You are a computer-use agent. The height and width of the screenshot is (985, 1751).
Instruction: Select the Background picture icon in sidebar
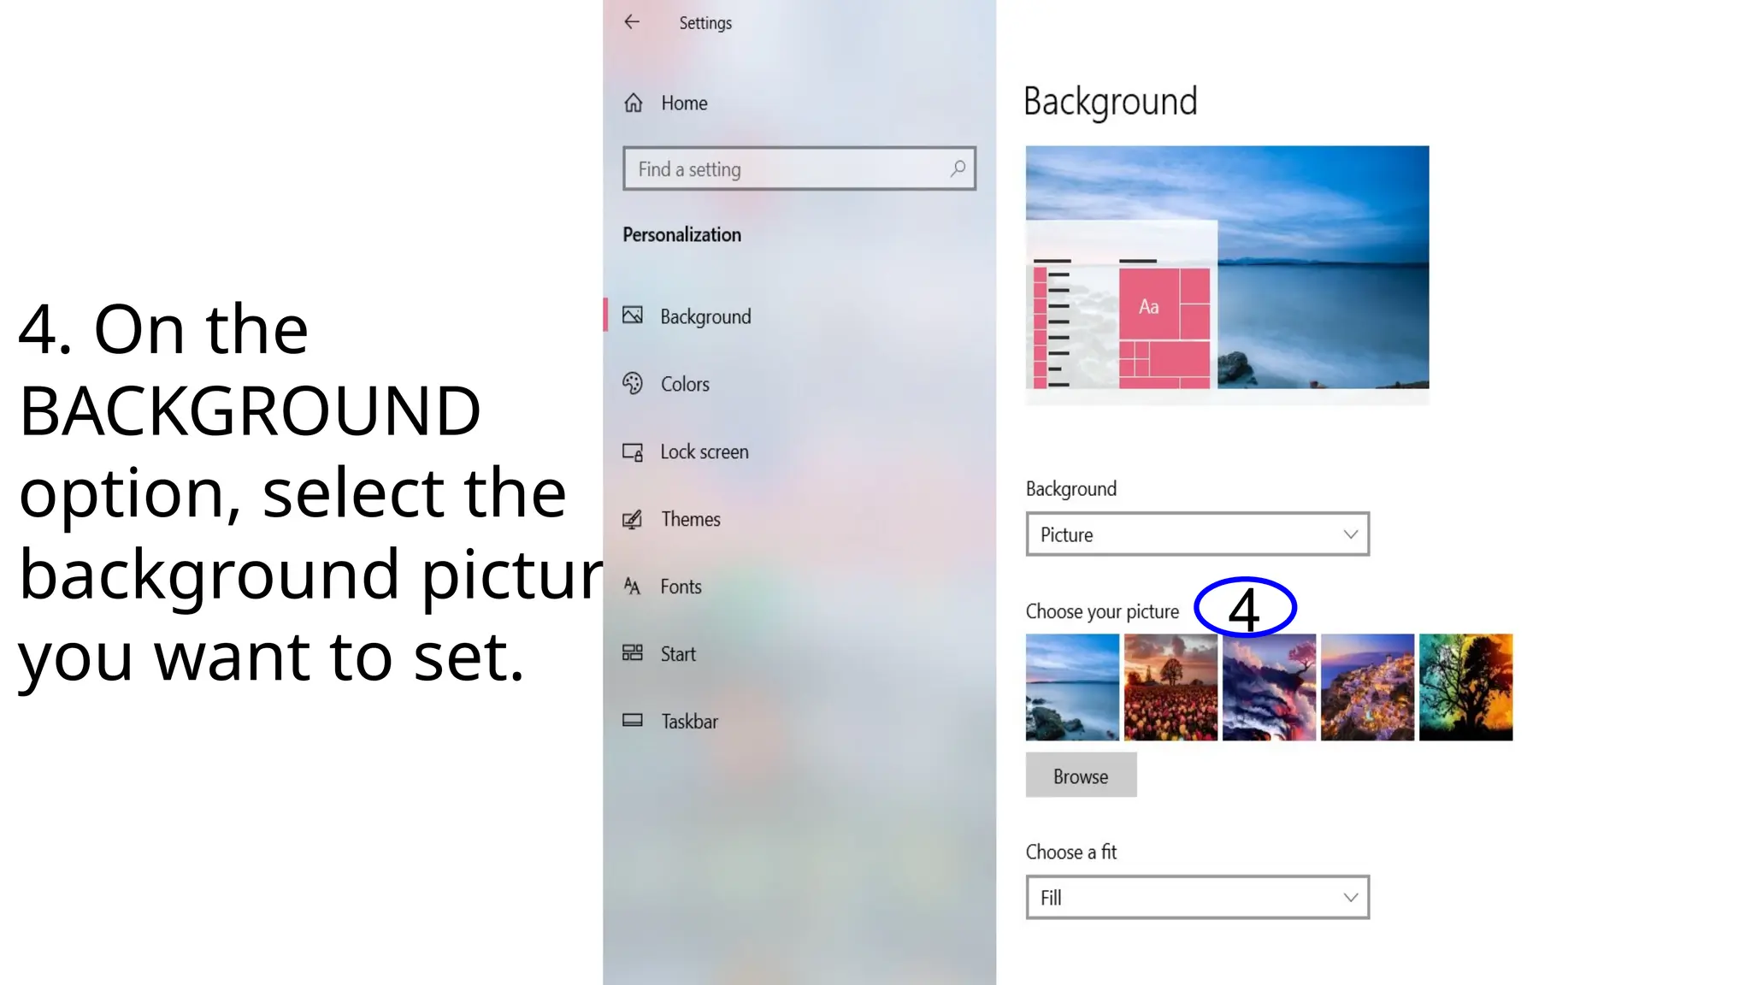(633, 316)
